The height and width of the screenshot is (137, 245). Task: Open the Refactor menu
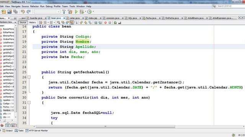(x=34, y=6)
